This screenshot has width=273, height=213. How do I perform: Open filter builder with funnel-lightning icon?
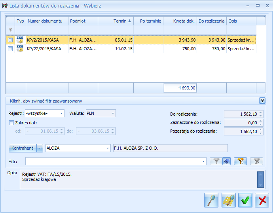[240, 161]
